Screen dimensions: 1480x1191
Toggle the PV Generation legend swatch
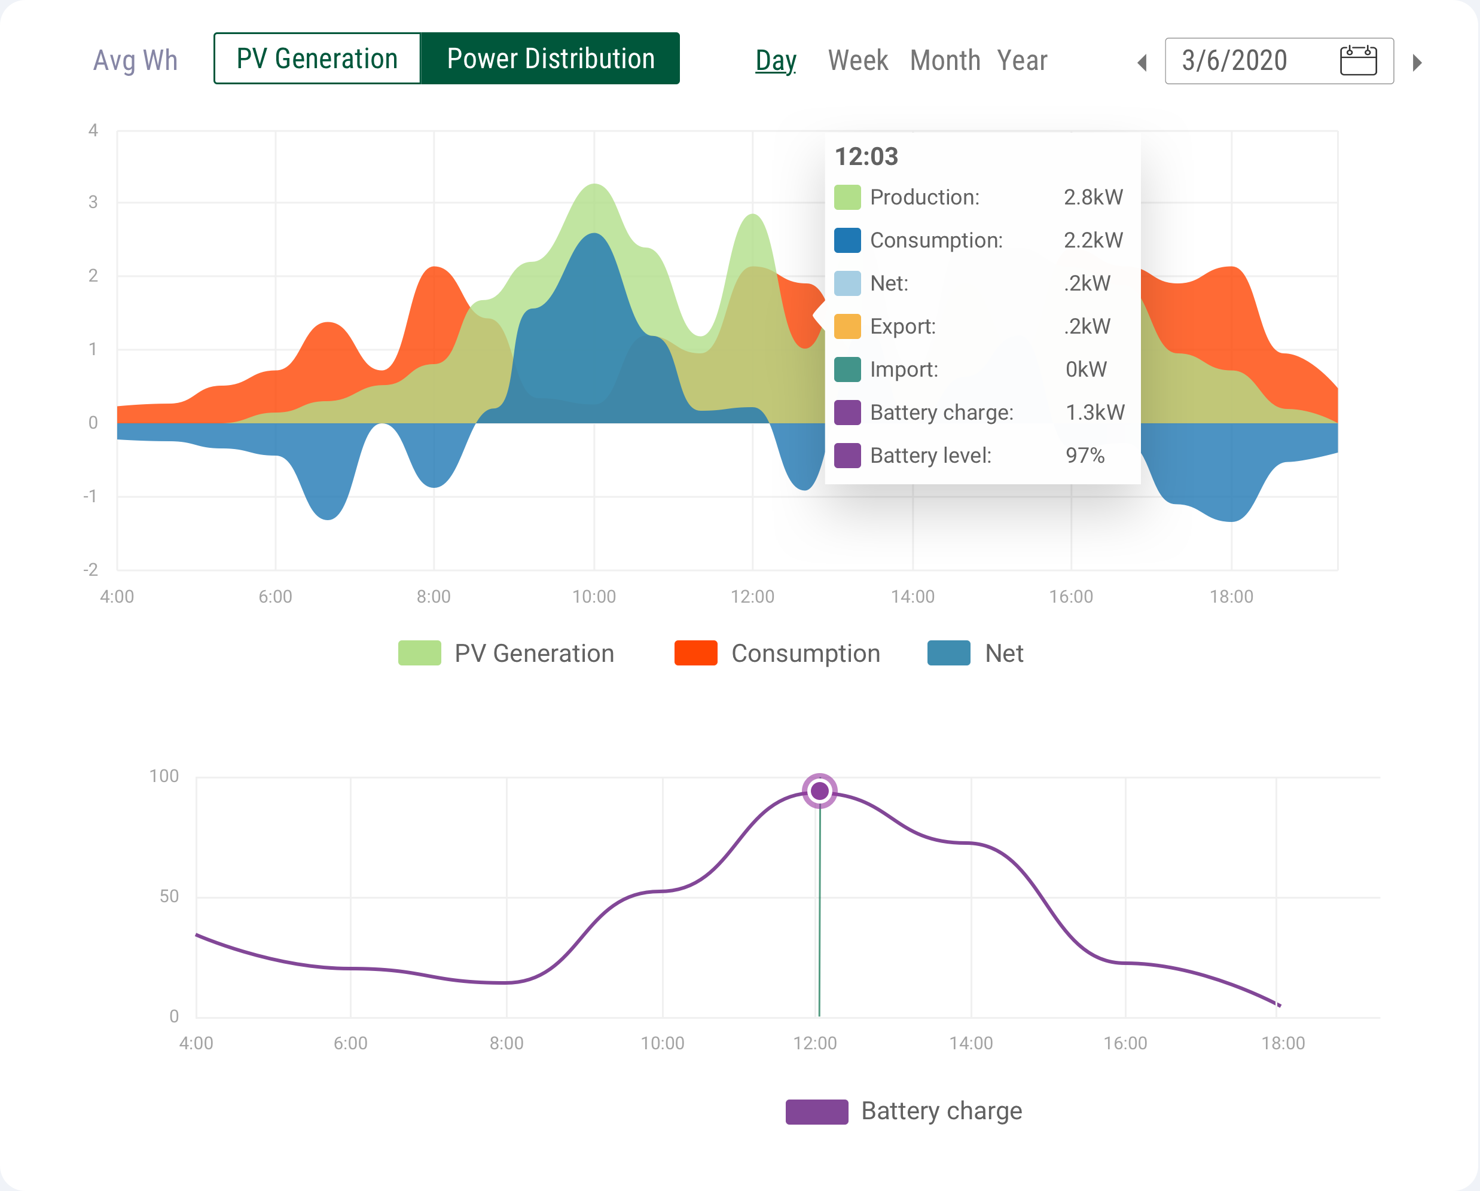pyautogui.click(x=419, y=653)
